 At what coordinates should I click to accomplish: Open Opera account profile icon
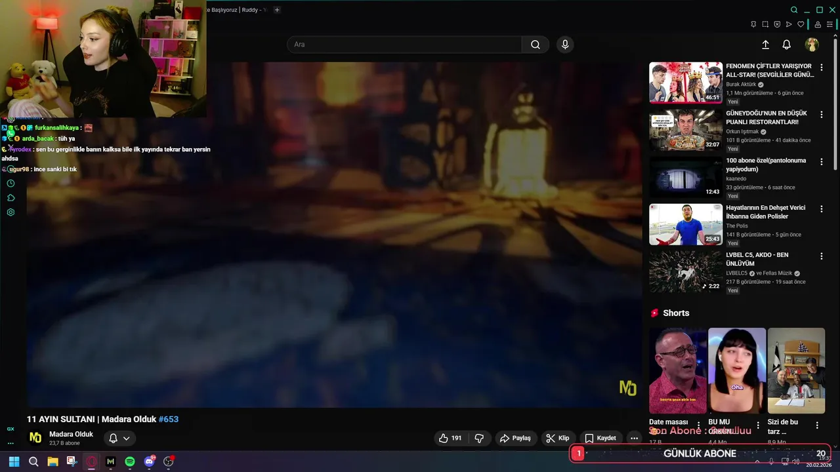point(818,24)
